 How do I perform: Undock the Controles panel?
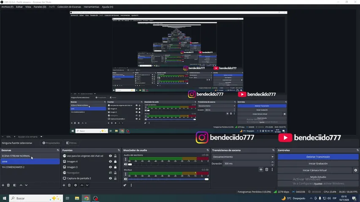coord(357,150)
